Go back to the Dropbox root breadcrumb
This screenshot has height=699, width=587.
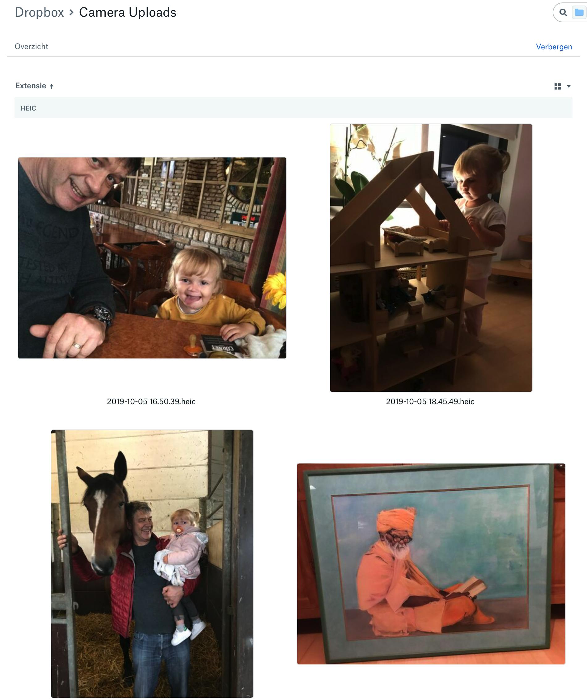[x=39, y=12]
